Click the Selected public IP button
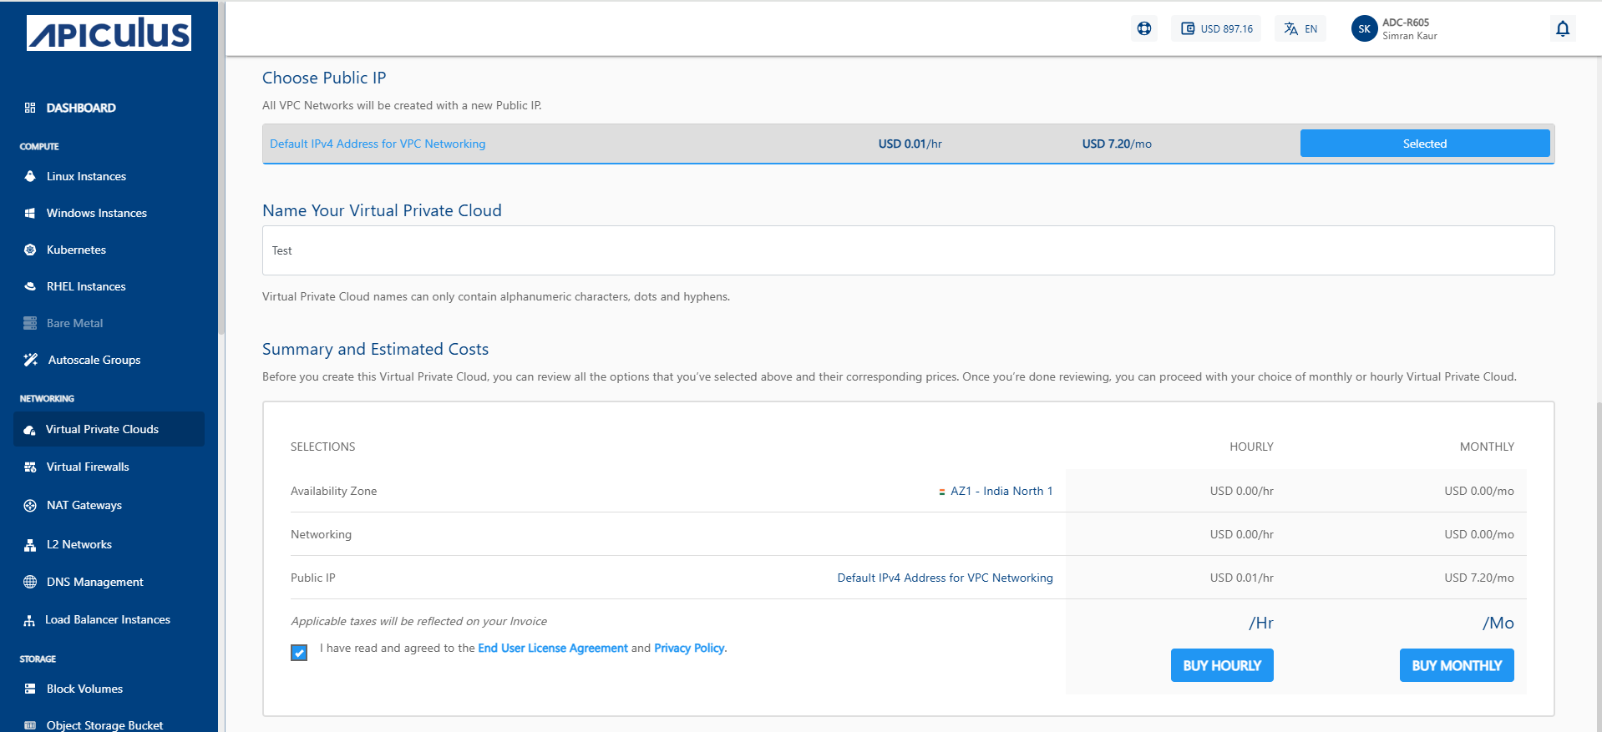This screenshot has width=1602, height=732. (1425, 144)
